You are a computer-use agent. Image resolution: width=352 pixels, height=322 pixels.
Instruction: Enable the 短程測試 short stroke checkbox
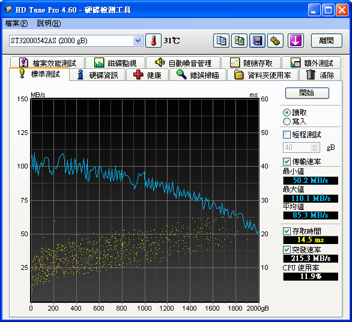(287, 135)
